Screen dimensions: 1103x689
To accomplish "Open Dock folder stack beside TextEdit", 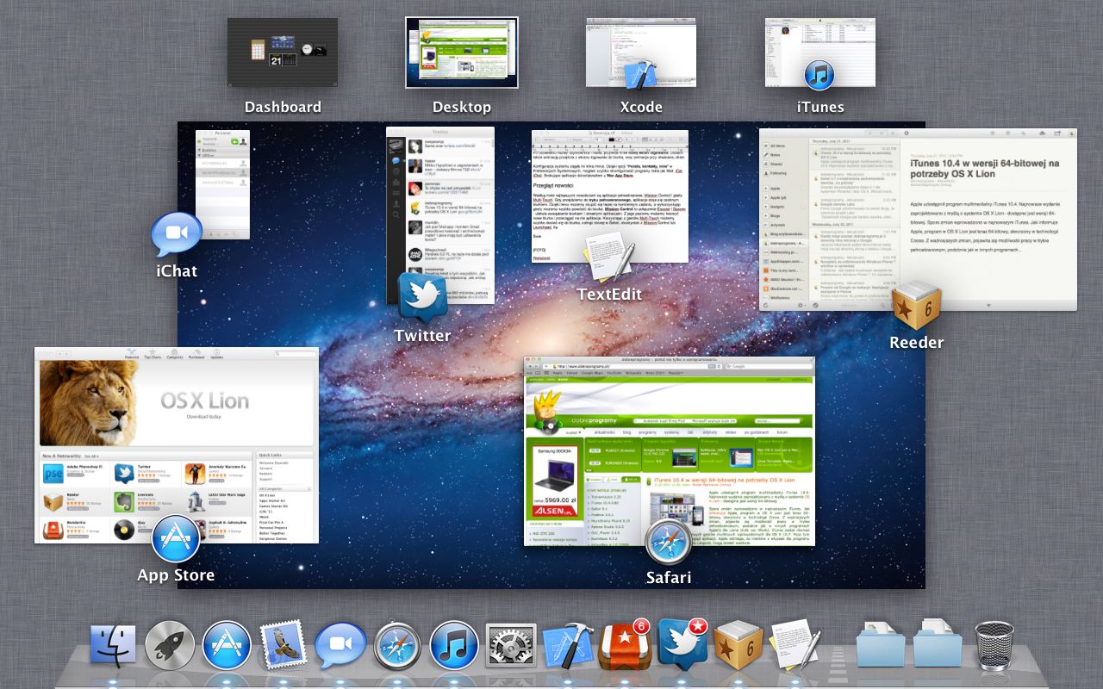I will (880, 645).
